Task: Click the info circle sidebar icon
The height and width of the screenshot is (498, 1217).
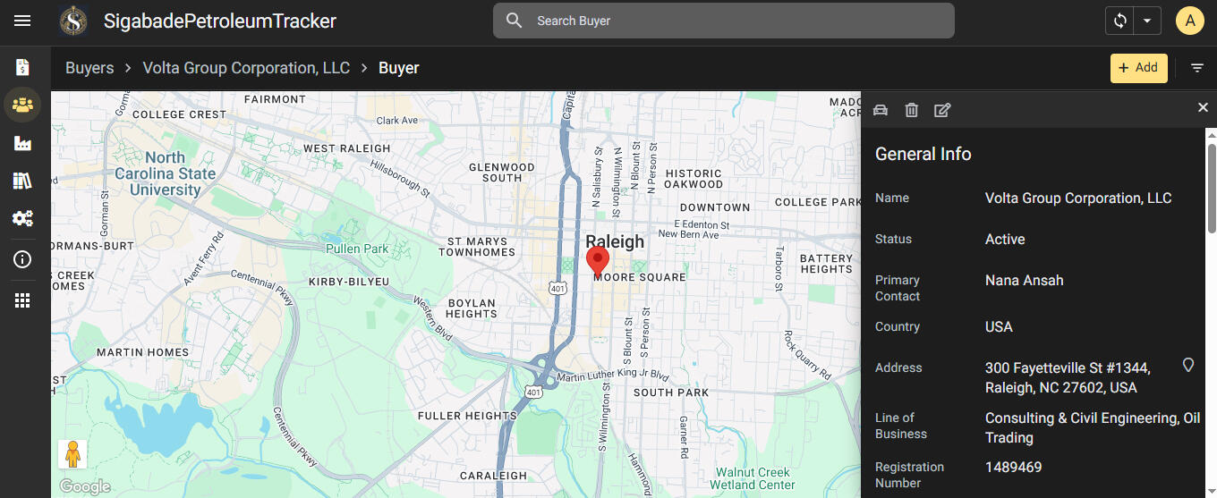Action: tap(22, 259)
